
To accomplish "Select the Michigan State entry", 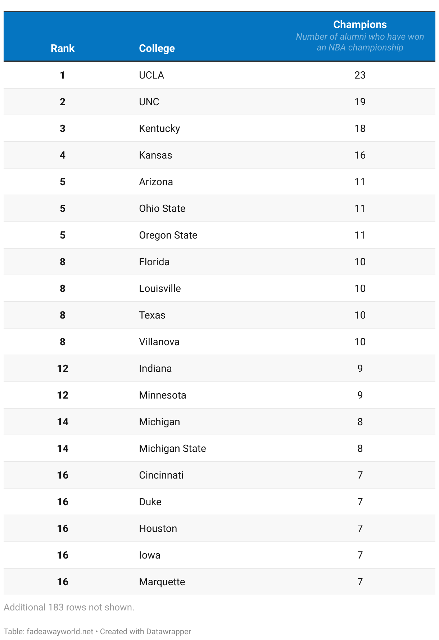I will tap(172, 449).
